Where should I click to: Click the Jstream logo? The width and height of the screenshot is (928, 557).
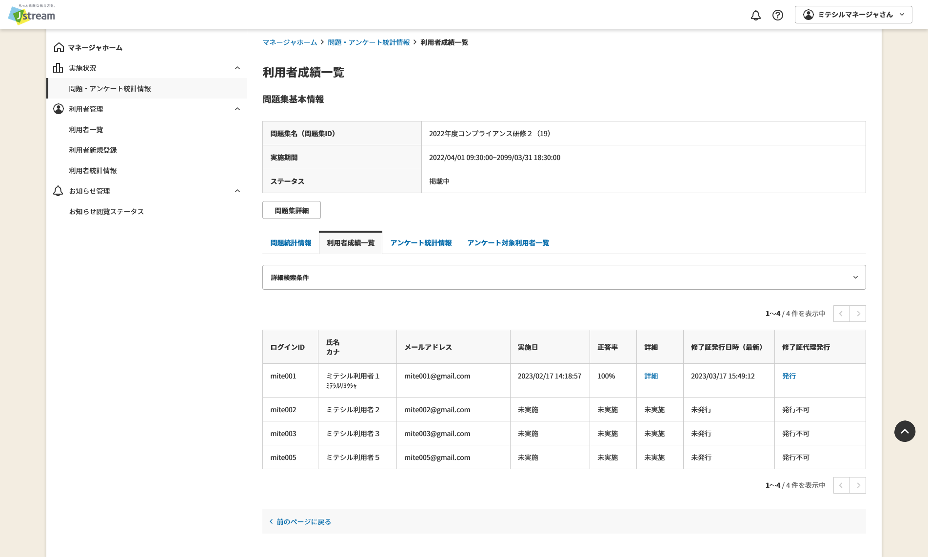coord(32,15)
